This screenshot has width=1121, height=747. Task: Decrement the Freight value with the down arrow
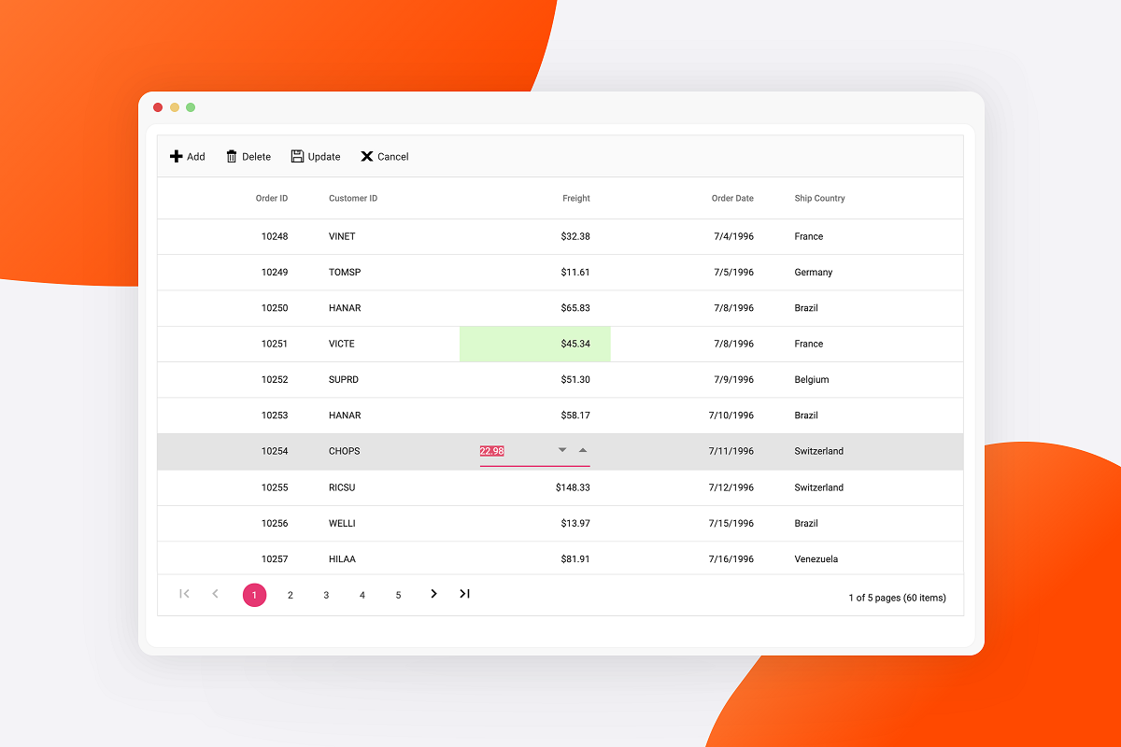pos(562,450)
